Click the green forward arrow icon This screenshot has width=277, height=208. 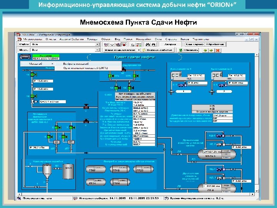(x=211, y=50)
